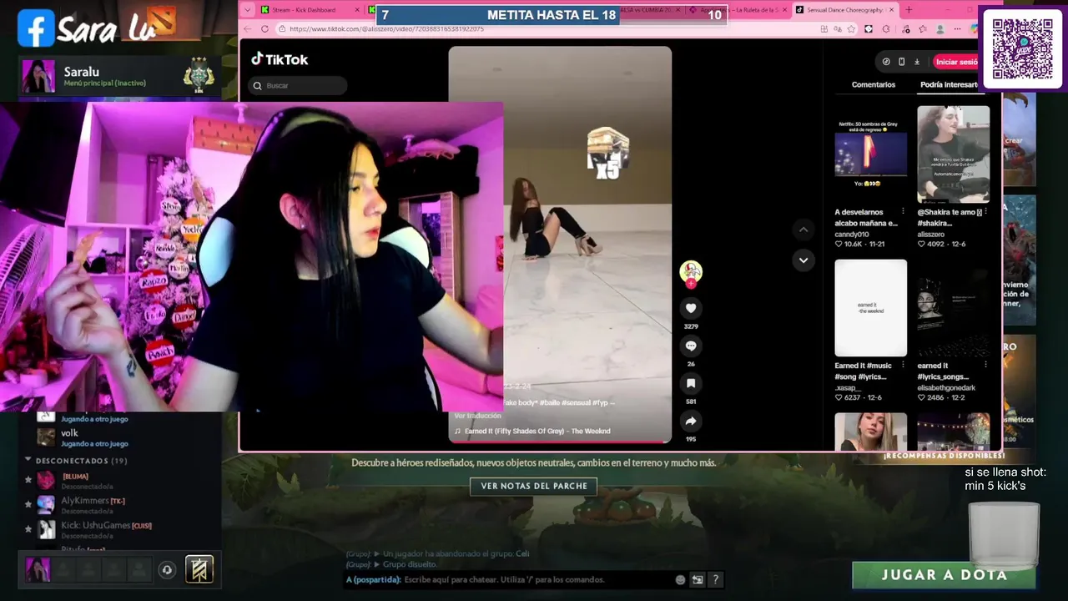Viewport: 1068px width, 601px height.
Task: Open the Netflix 50 sombras de Grey thumbnail
Action: pyautogui.click(x=870, y=154)
